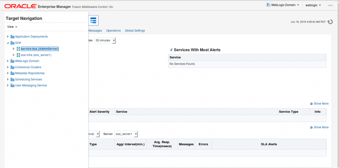
Task: Expand the Metadata Repositories node
Action: pyautogui.click(x=8, y=73)
